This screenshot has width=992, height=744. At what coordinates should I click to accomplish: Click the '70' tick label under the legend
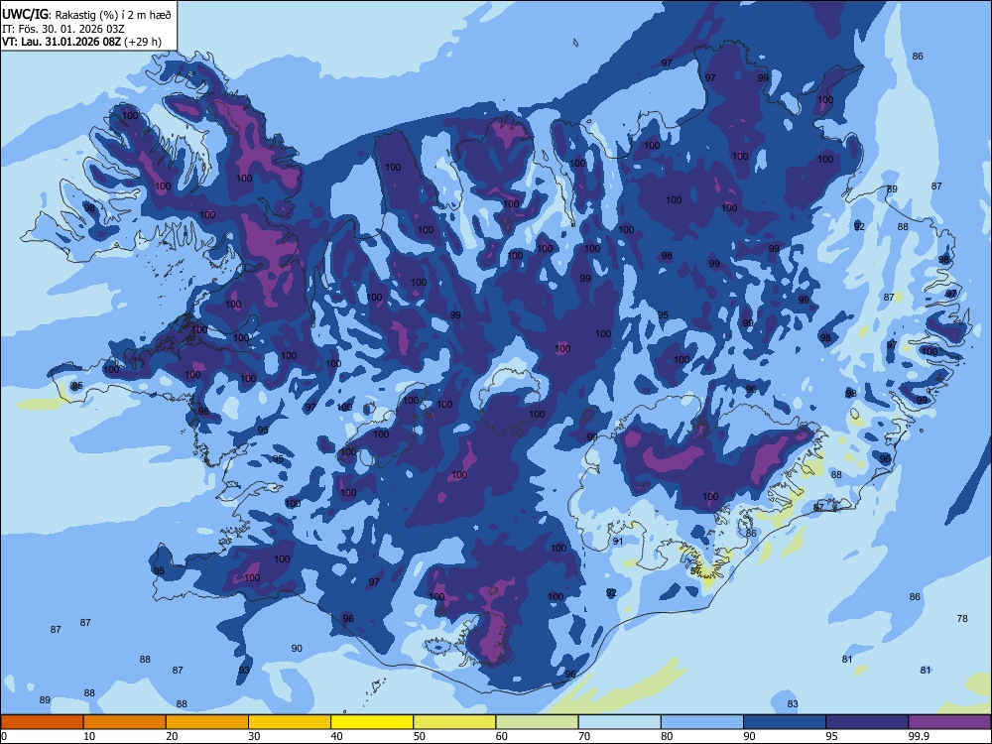tap(584, 736)
